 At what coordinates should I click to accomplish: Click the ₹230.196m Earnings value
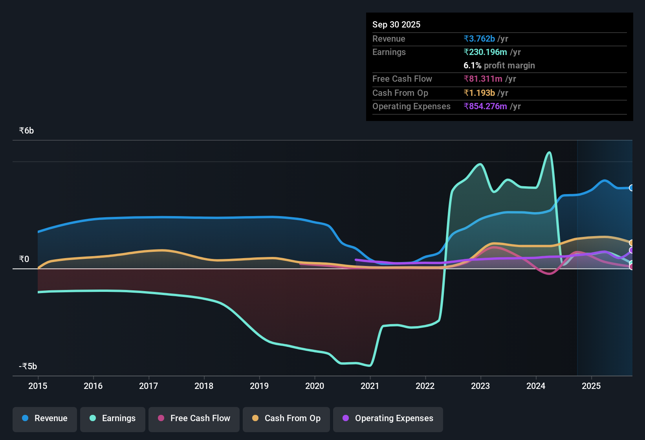tap(486, 52)
